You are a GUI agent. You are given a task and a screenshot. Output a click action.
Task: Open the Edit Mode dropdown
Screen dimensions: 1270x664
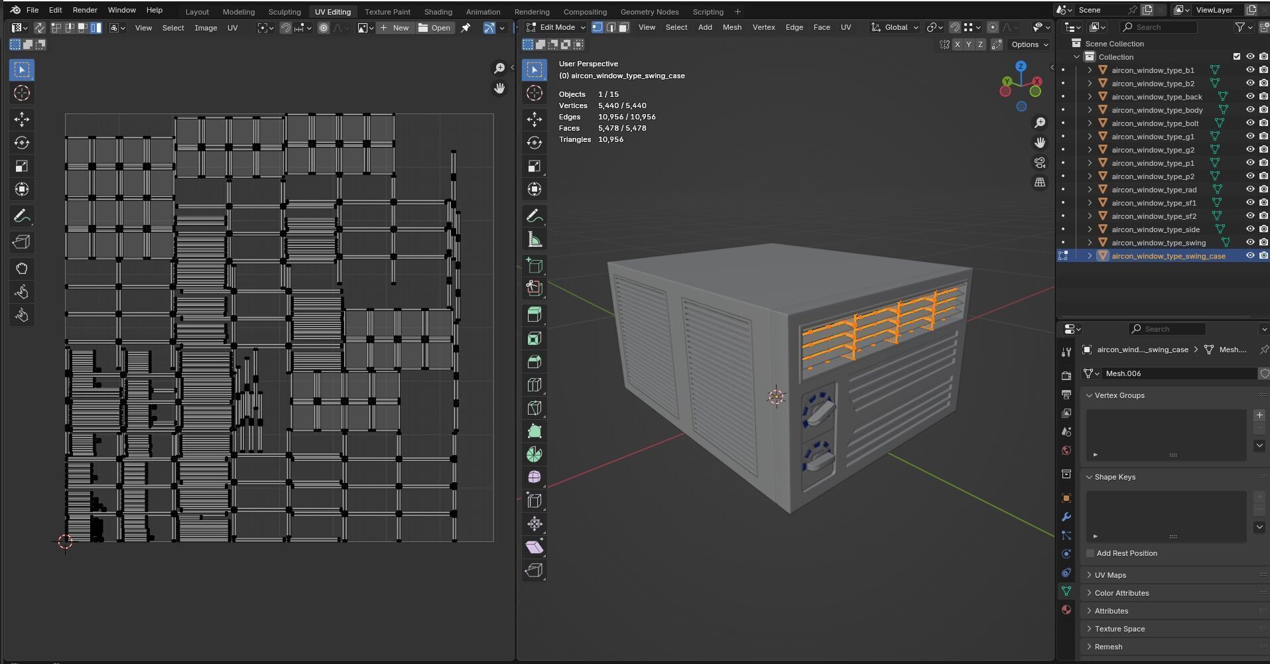pyautogui.click(x=556, y=27)
